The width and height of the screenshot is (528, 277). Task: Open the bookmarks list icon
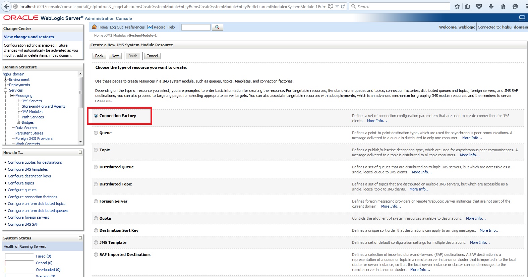[467, 6]
